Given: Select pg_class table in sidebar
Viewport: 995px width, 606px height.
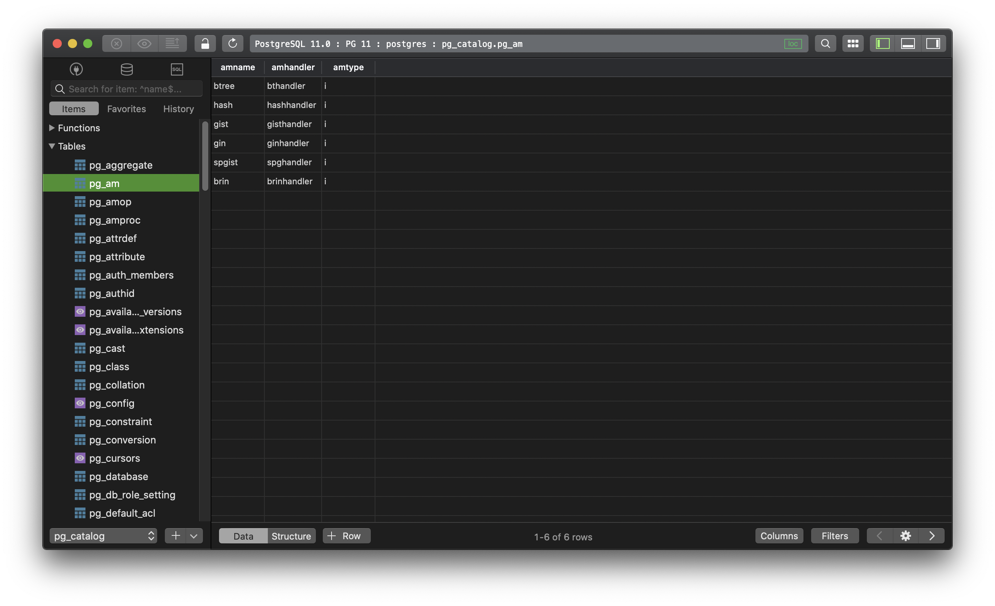Looking at the screenshot, I should (x=109, y=366).
